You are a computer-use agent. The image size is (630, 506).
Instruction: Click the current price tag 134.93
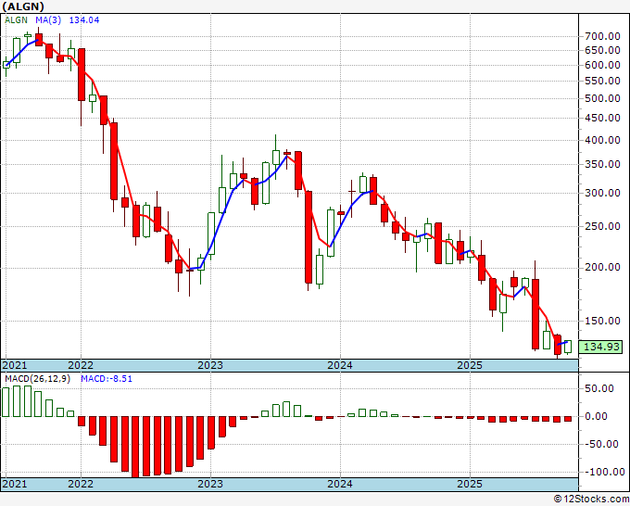click(601, 347)
